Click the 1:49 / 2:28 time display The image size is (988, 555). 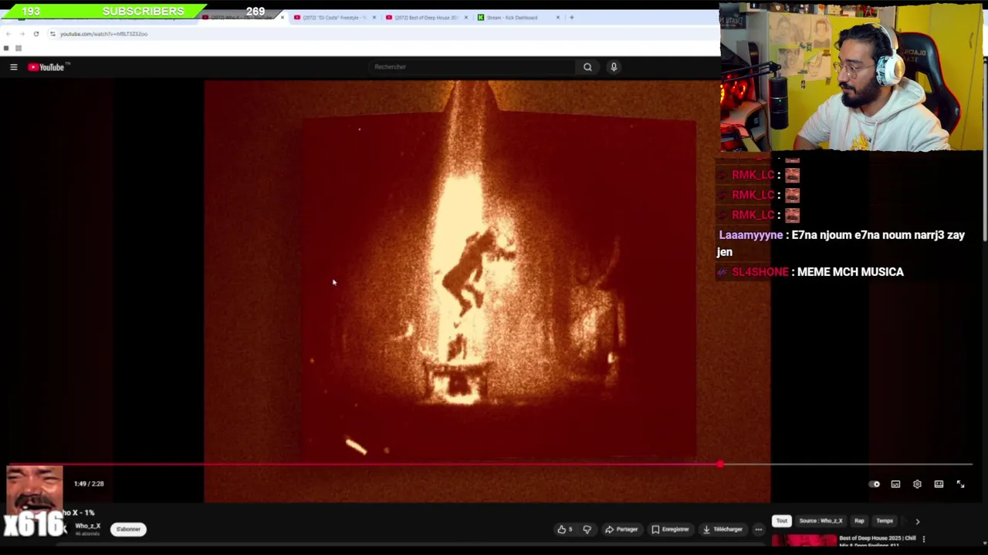point(89,484)
